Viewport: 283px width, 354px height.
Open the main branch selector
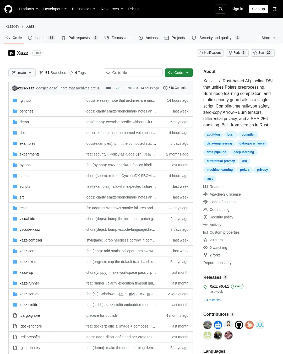pyautogui.click(x=22, y=73)
